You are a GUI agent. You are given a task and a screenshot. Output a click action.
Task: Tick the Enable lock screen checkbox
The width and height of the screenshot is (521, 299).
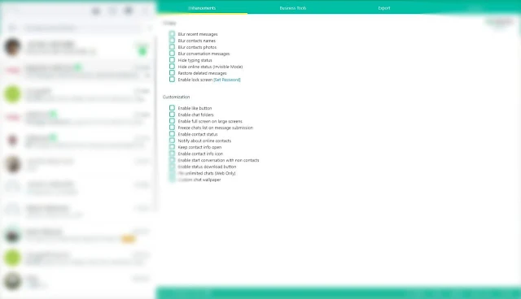tap(172, 80)
